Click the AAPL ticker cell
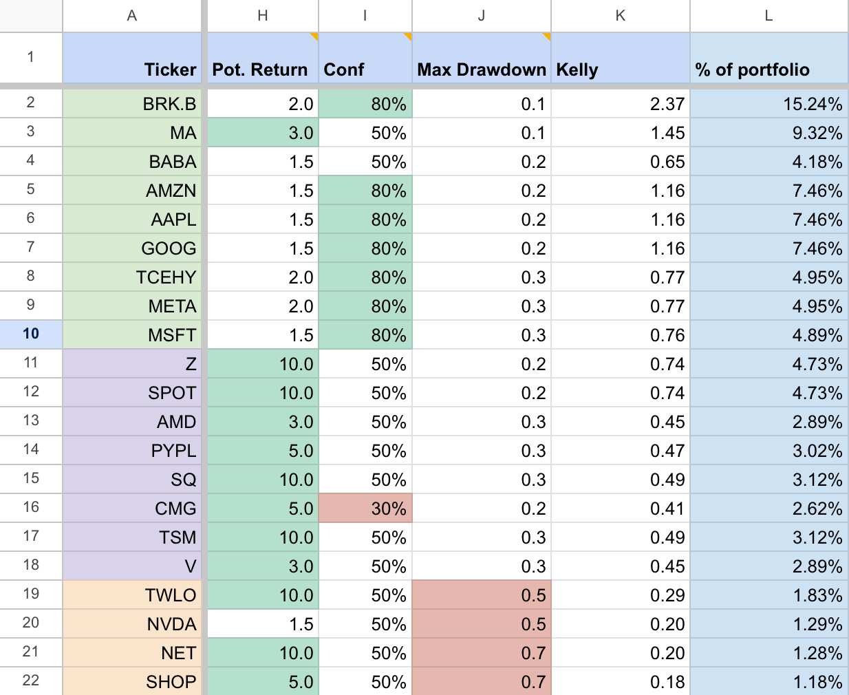Screen dimensions: 849x695 pos(132,220)
